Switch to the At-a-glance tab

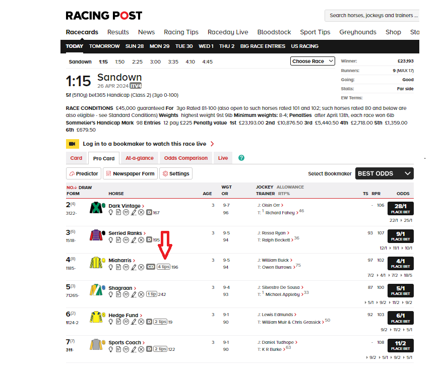point(140,158)
